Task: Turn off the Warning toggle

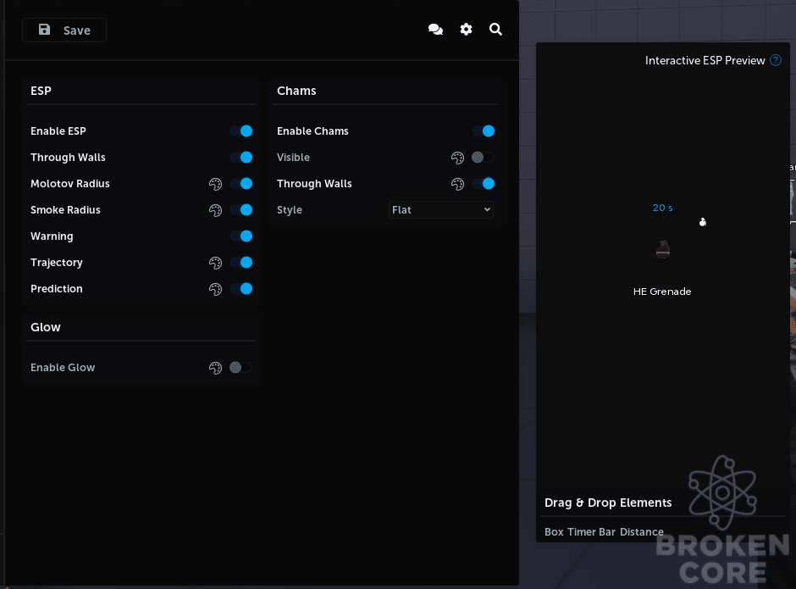Action: coord(241,236)
